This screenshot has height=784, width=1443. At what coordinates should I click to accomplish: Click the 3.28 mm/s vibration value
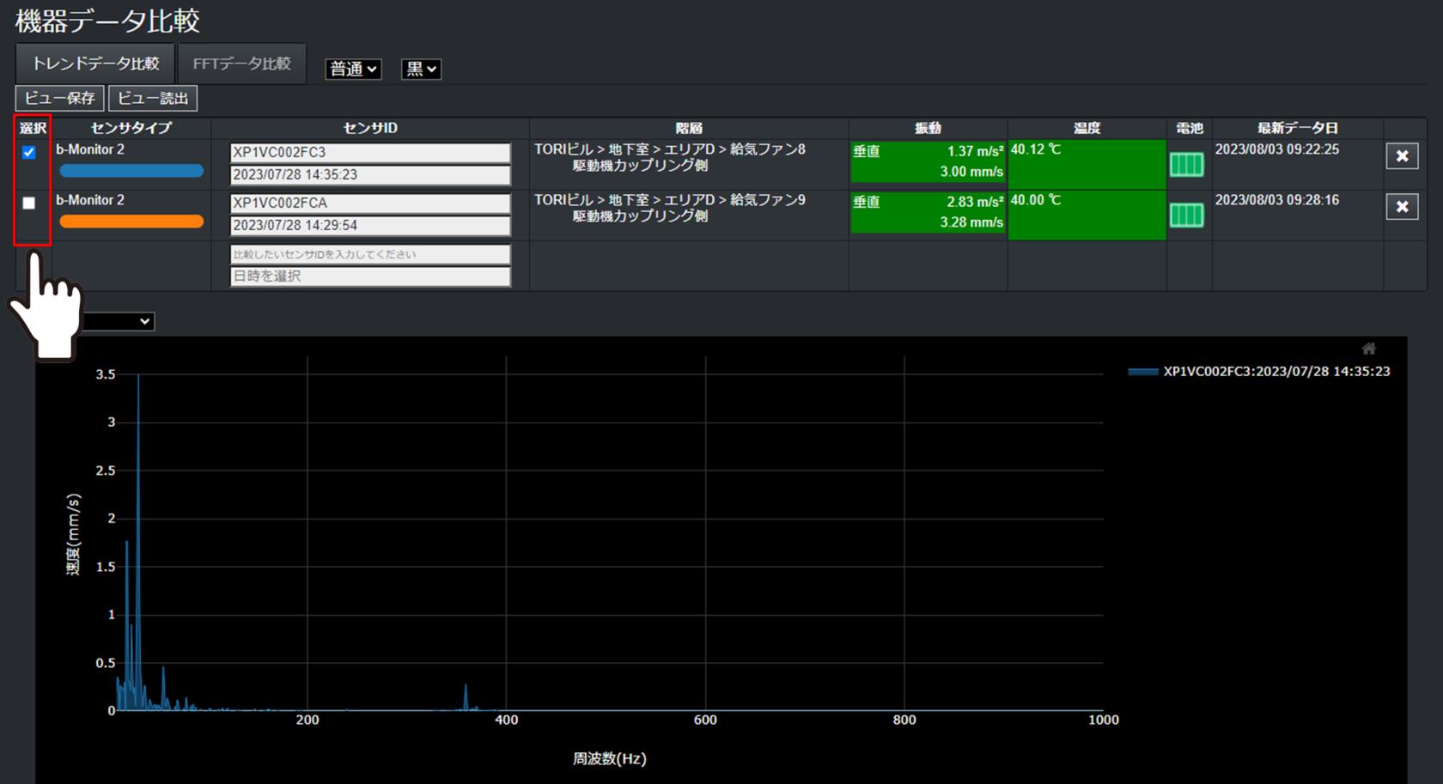pos(971,222)
